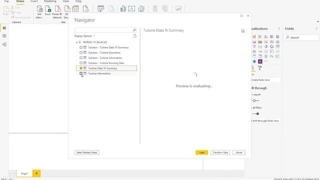Check Solution - Turbine Running Data box
This screenshot has width=320, height=180.
click(81, 63)
